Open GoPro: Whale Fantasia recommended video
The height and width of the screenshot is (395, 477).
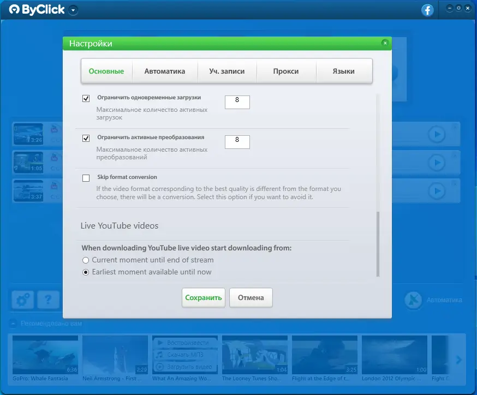pos(45,355)
